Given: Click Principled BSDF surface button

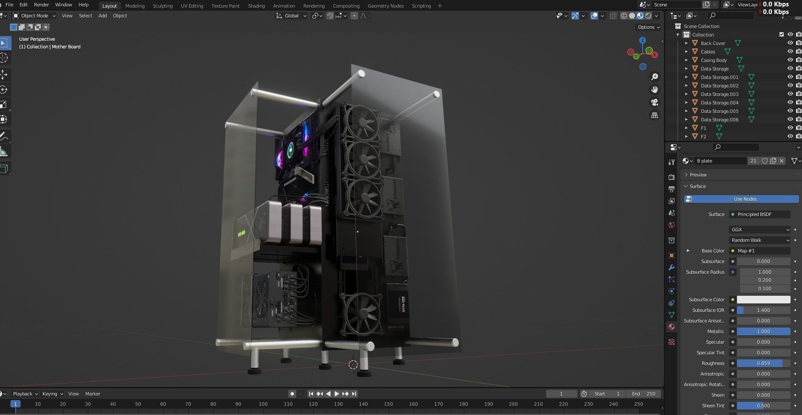Looking at the screenshot, I should tap(760, 214).
